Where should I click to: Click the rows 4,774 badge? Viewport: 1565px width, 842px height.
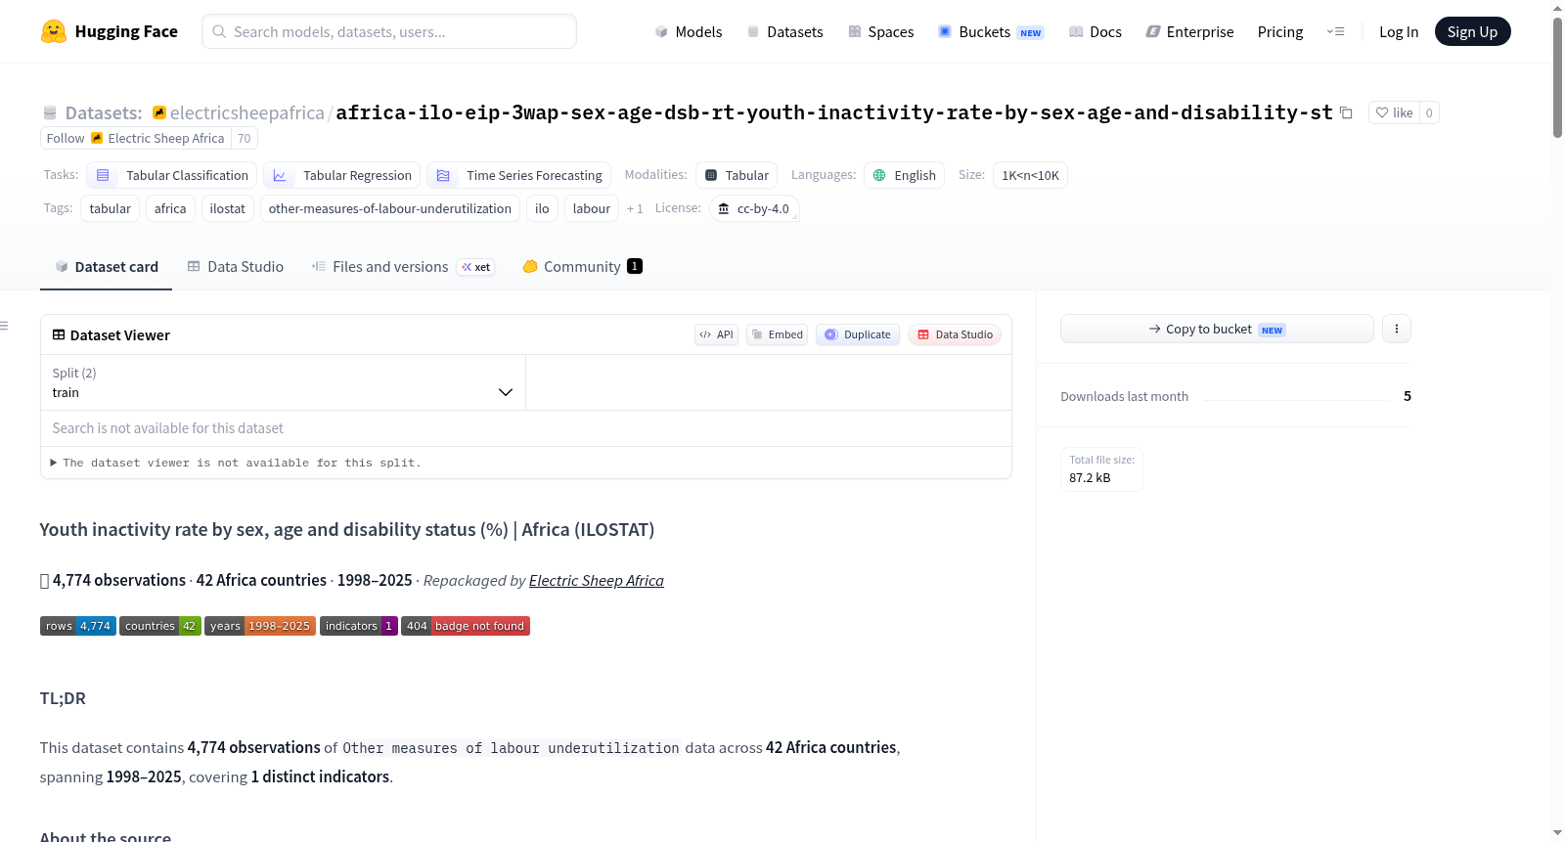point(78,626)
